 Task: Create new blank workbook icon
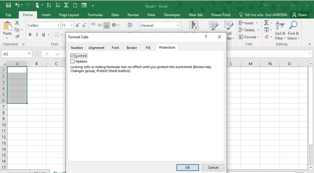[75, 5]
